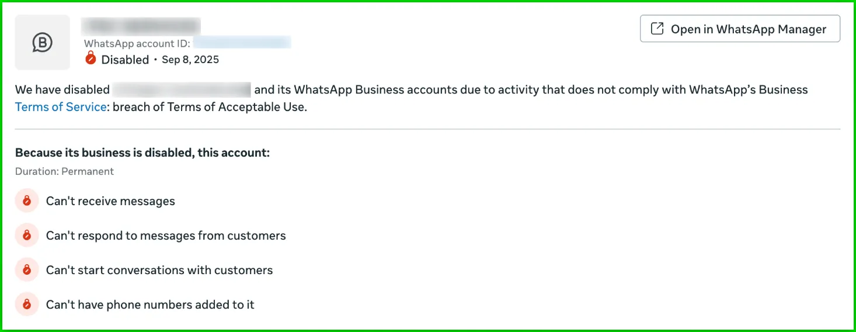Click the restriction icon beside "Can't start conversations"
The width and height of the screenshot is (856, 332).
click(26, 270)
